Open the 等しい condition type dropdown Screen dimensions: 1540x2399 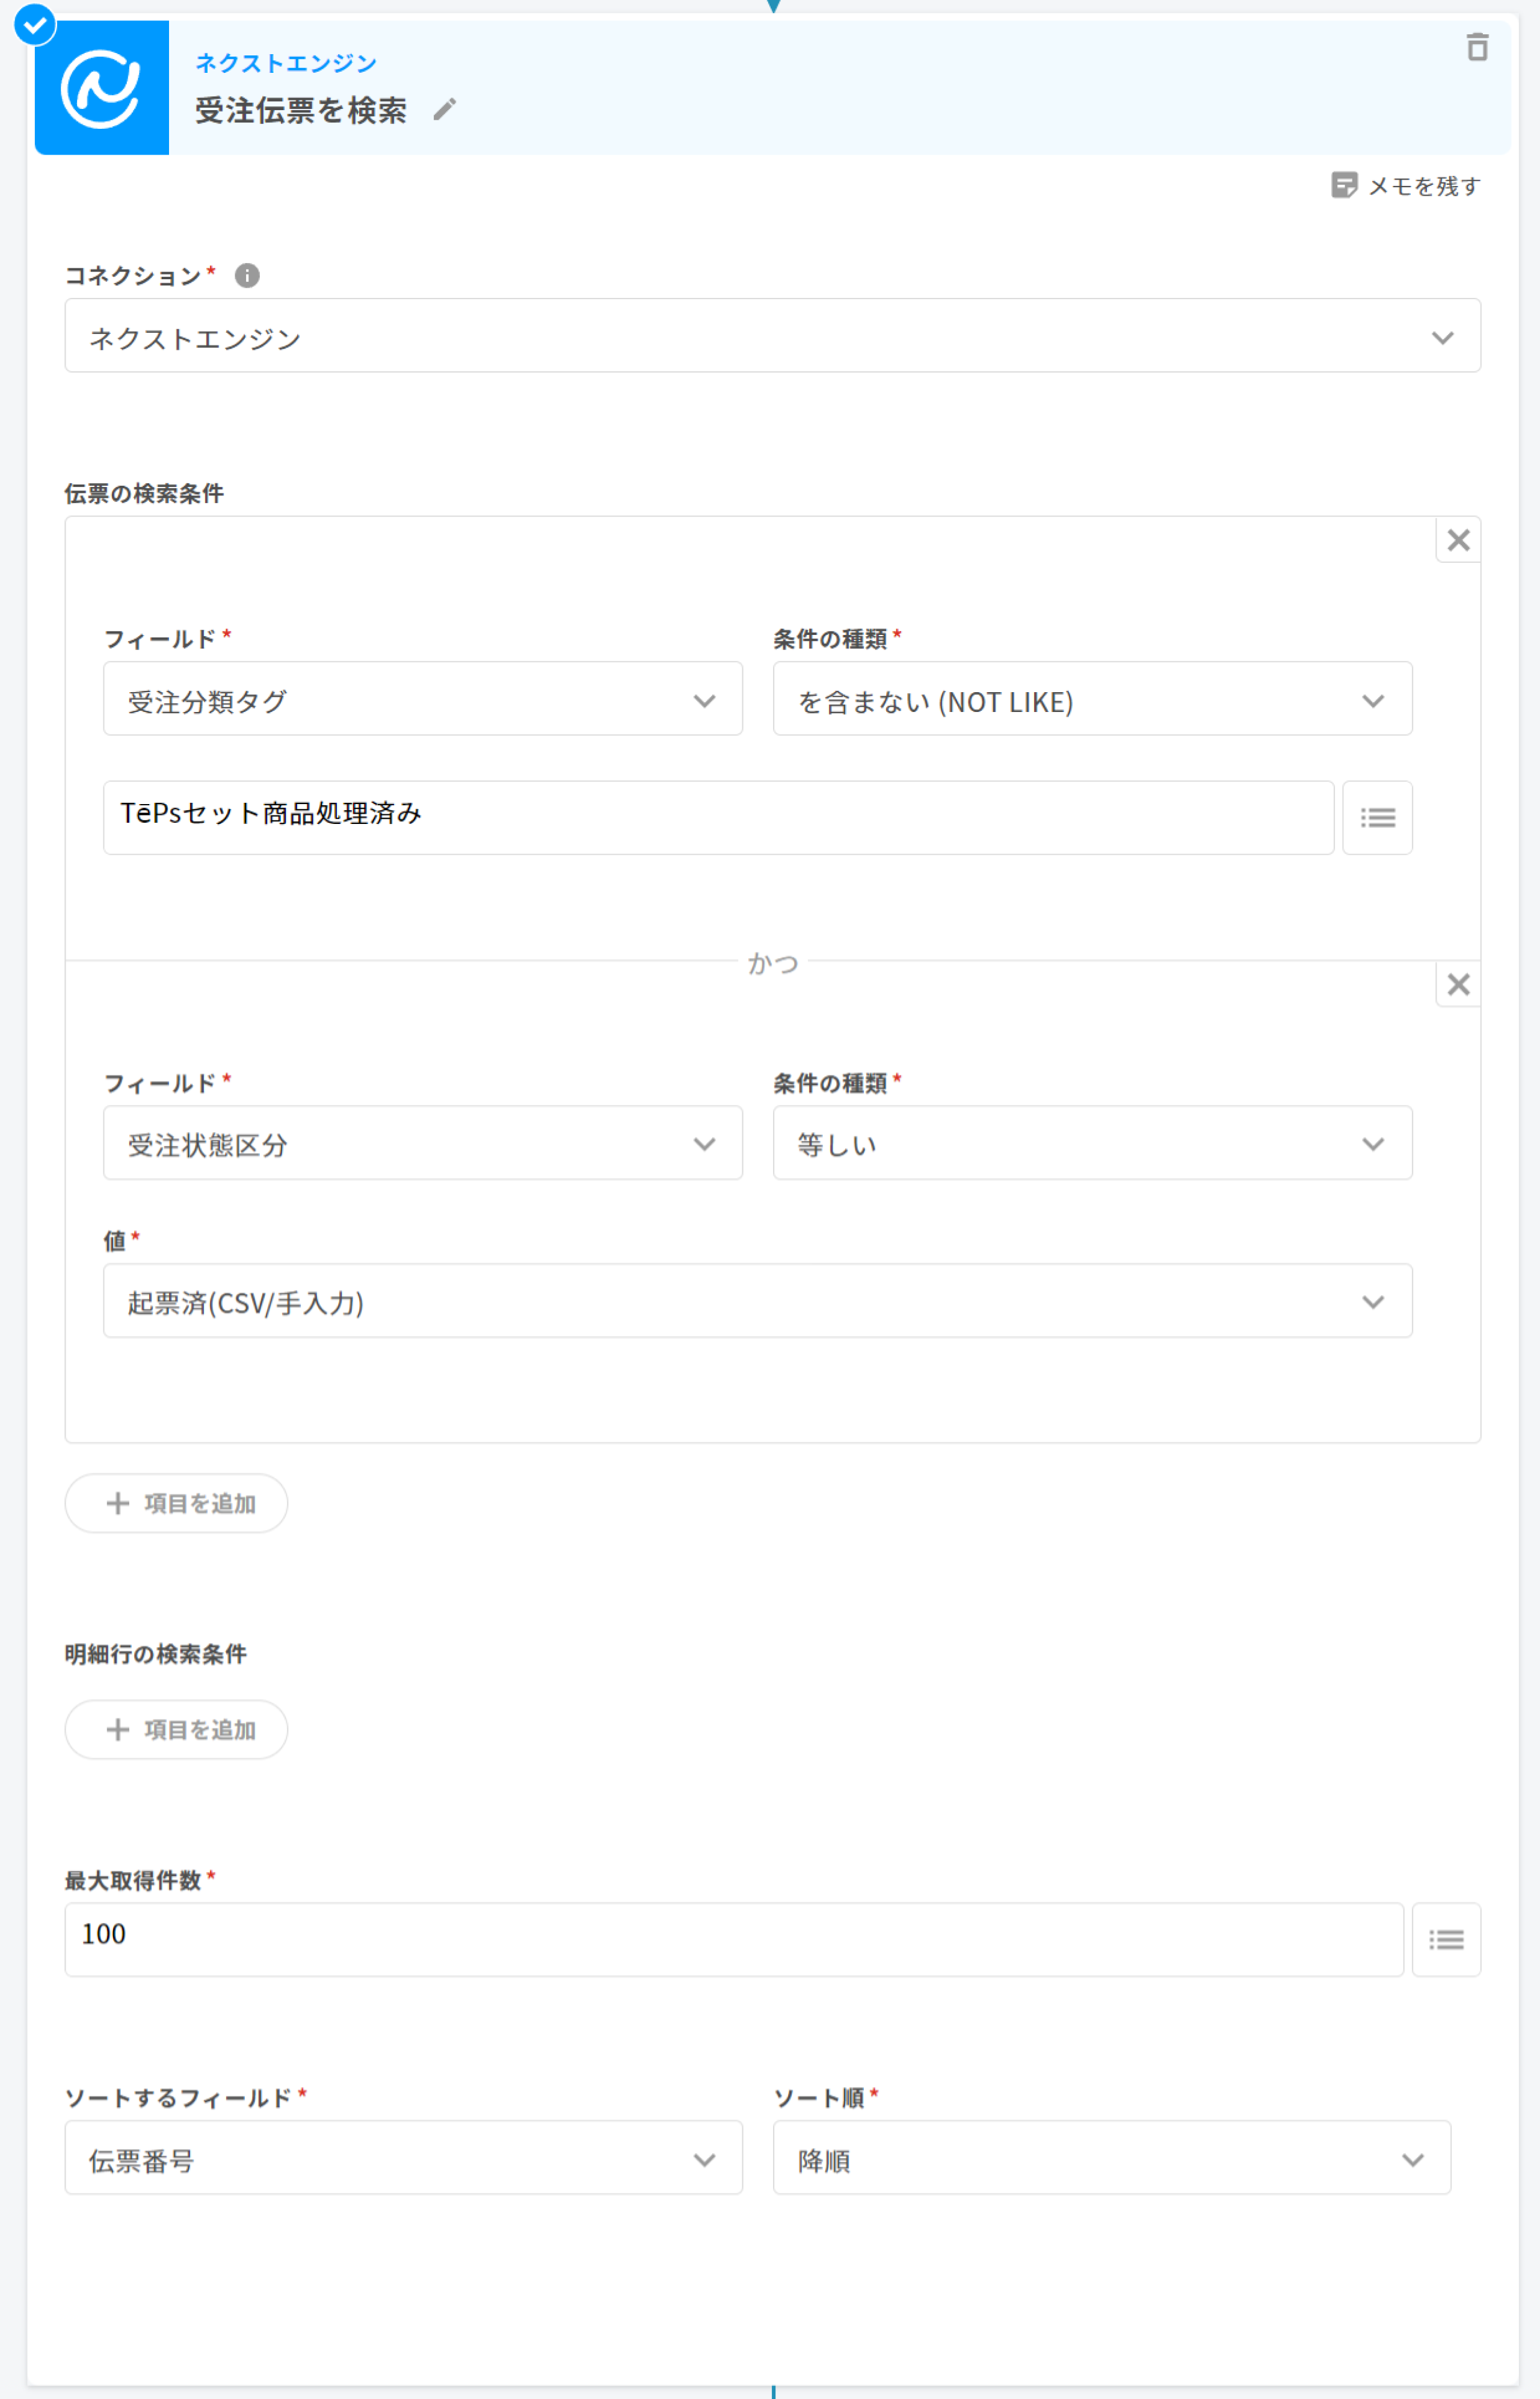click(1092, 1144)
